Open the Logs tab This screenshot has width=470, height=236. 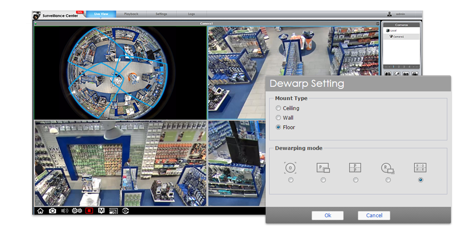pyautogui.click(x=192, y=14)
